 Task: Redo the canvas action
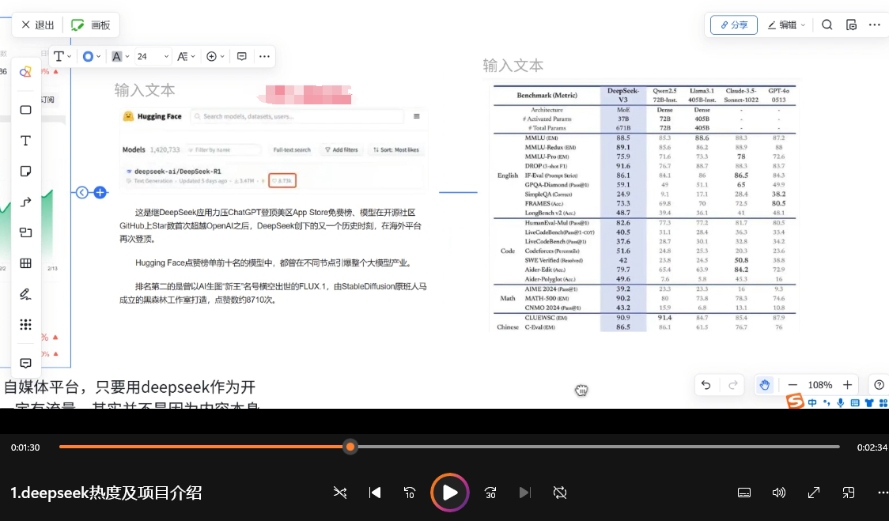[x=732, y=385]
